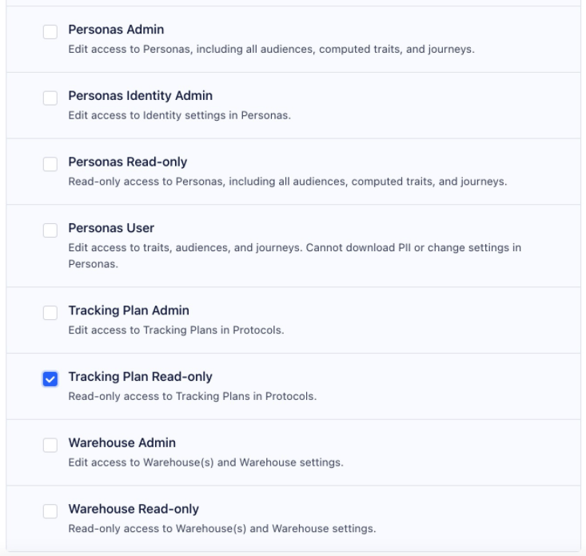The width and height of the screenshot is (586, 556).
Task: Tick the Personas Read-only checkbox
Action: (x=50, y=164)
